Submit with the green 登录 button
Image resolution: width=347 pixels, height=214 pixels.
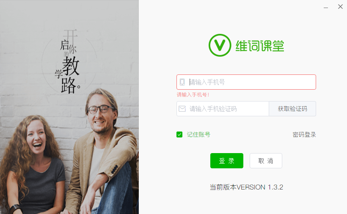(x=227, y=161)
